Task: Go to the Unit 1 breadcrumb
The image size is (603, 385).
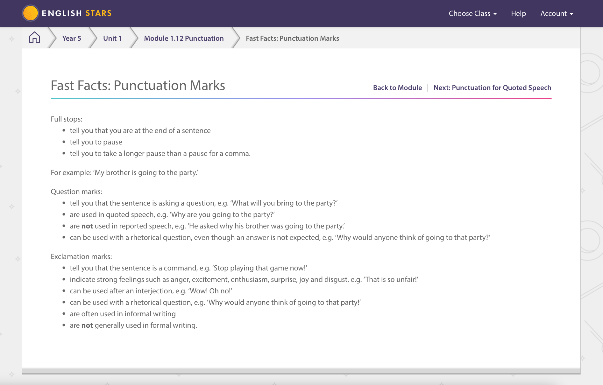Action: (x=112, y=38)
